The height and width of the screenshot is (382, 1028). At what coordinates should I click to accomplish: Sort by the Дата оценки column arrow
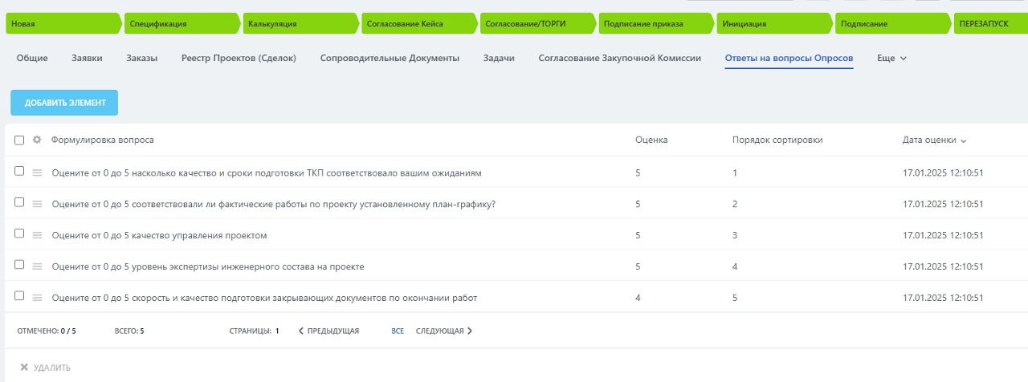coord(963,140)
